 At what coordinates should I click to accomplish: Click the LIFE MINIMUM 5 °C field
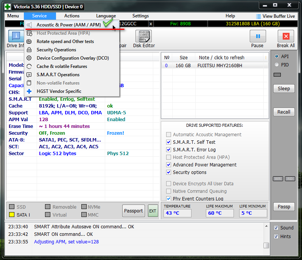click(253, 213)
